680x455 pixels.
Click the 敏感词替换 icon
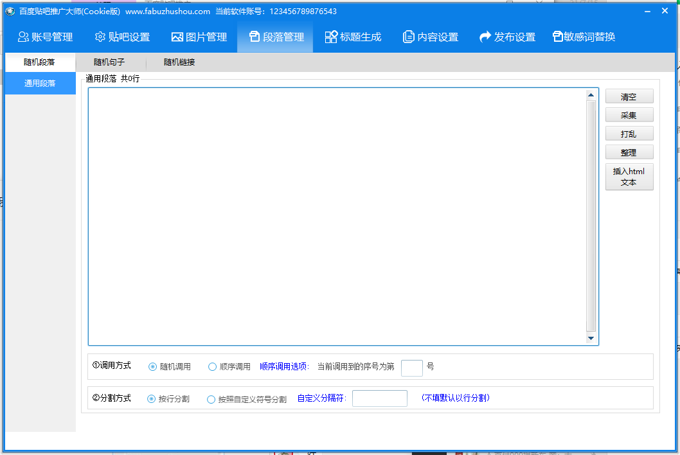557,37
